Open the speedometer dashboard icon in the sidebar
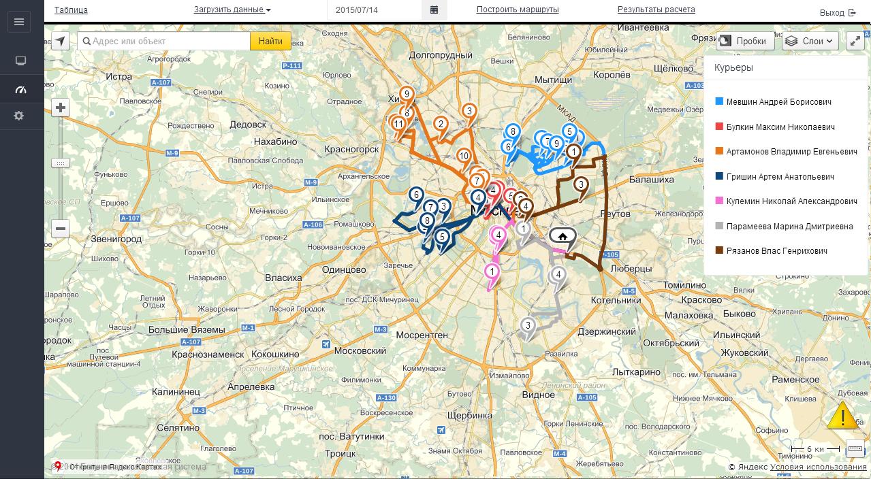This screenshot has height=479, width=871. (20, 89)
